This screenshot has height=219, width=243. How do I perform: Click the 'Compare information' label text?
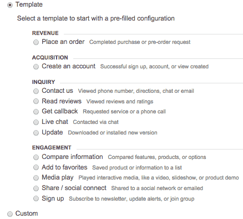72,157
